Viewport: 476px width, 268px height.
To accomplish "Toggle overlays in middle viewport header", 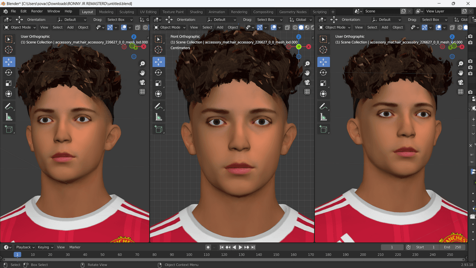I will point(273,27).
